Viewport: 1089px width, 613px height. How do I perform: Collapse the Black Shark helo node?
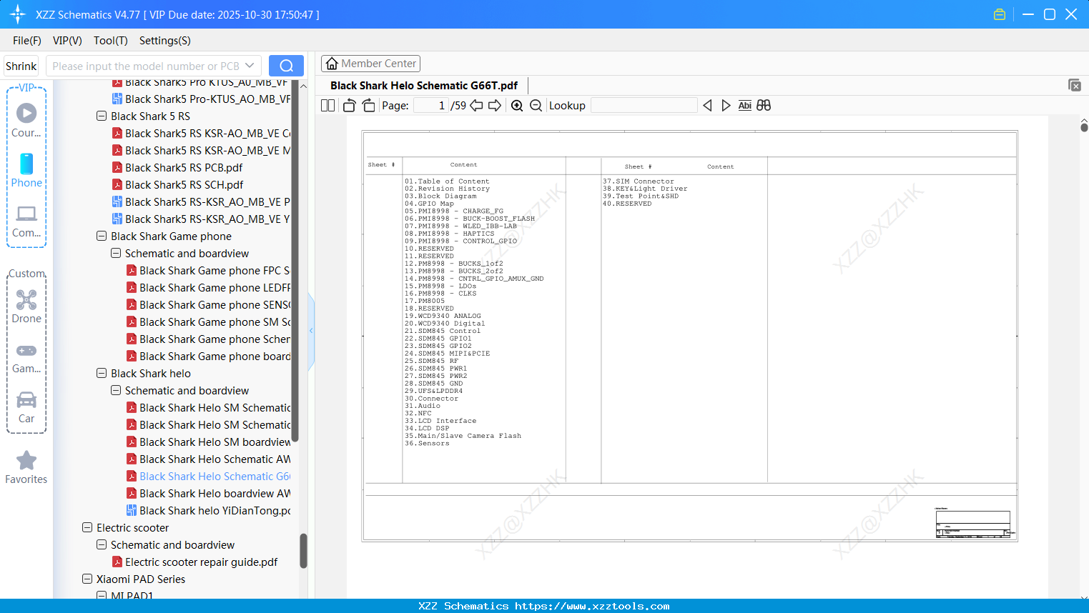coord(102,373)
